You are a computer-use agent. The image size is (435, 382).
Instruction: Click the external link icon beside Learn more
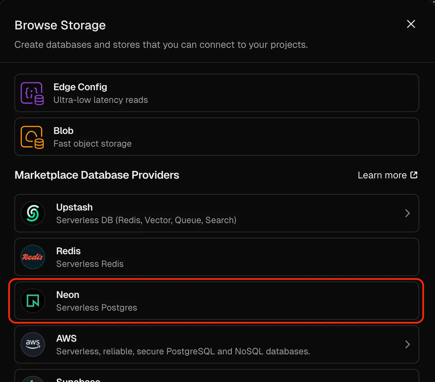coord(414,175)
